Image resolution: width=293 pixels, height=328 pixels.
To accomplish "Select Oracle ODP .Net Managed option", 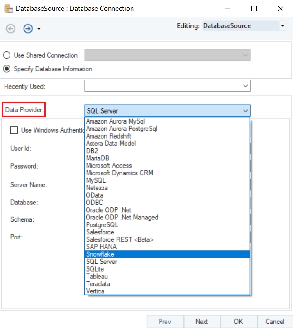I will (122, 218).
